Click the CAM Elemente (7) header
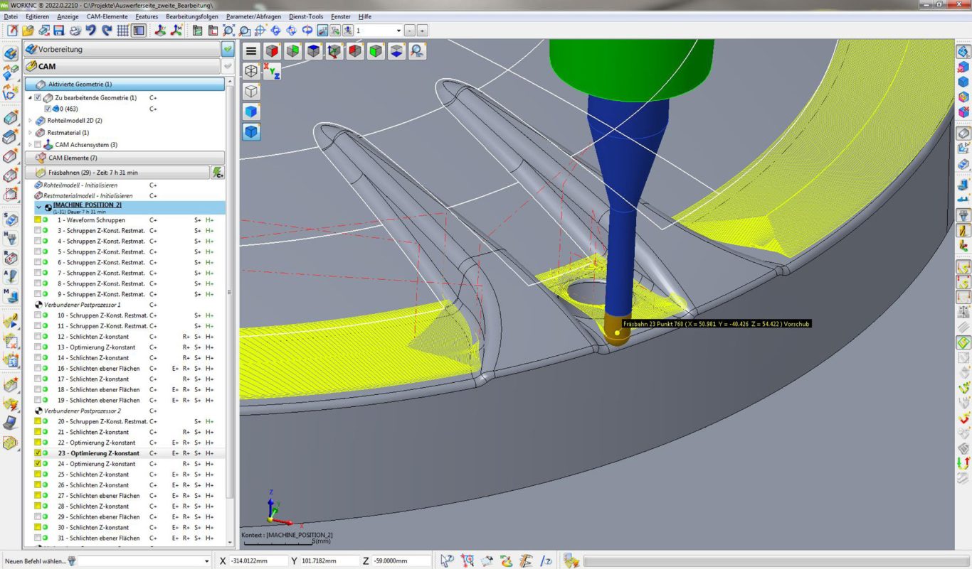This screenshot has height=569, width=972. tap(125, 158)
